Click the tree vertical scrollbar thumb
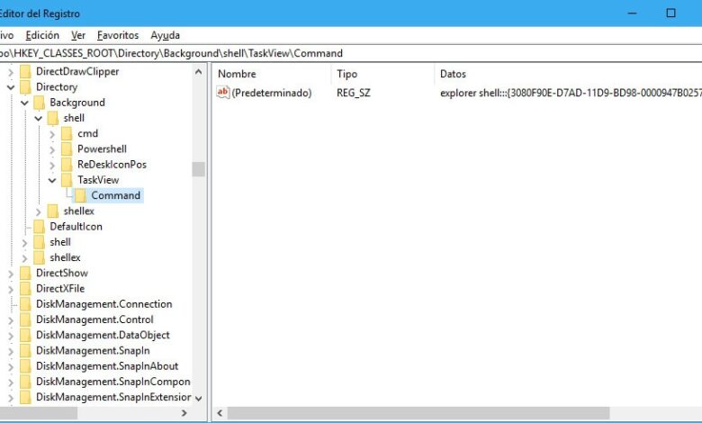Viewport: 702px width, 423px height. coord(198,169)
